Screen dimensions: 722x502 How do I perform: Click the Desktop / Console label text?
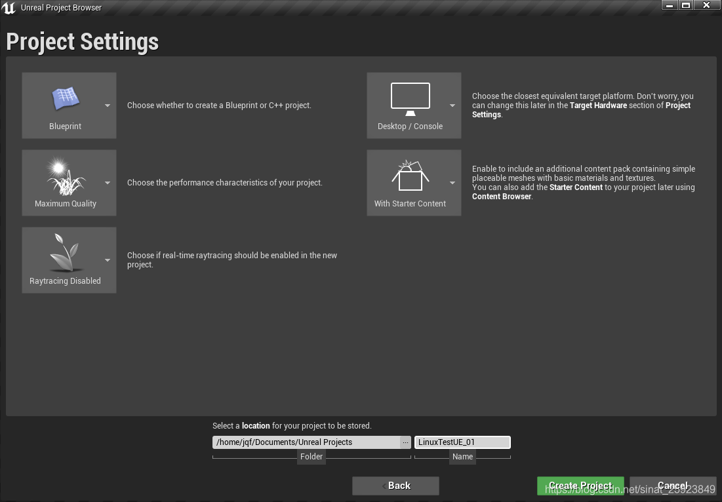[x=411, y=126]
